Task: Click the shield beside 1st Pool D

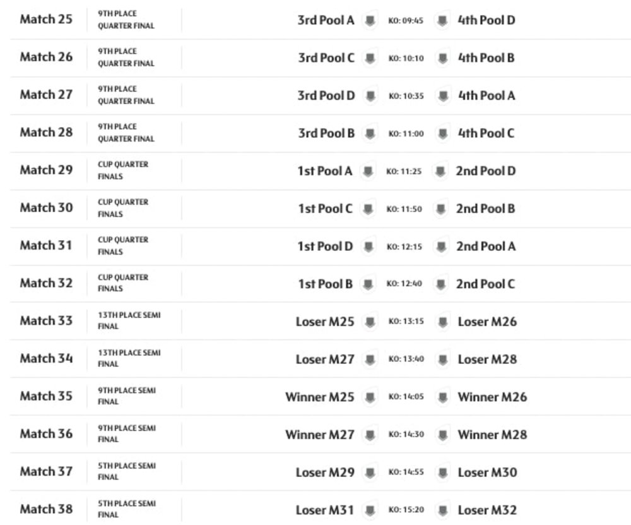Action: pyautogui.click(x=367, y=246)
